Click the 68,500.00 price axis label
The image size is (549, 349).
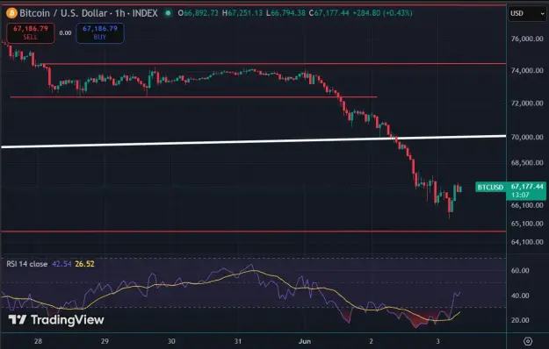point(527,163)
